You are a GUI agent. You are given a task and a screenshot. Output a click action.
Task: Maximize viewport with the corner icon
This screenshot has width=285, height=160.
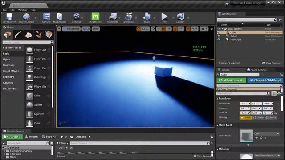pyautogui.click(x=212, y=29)
